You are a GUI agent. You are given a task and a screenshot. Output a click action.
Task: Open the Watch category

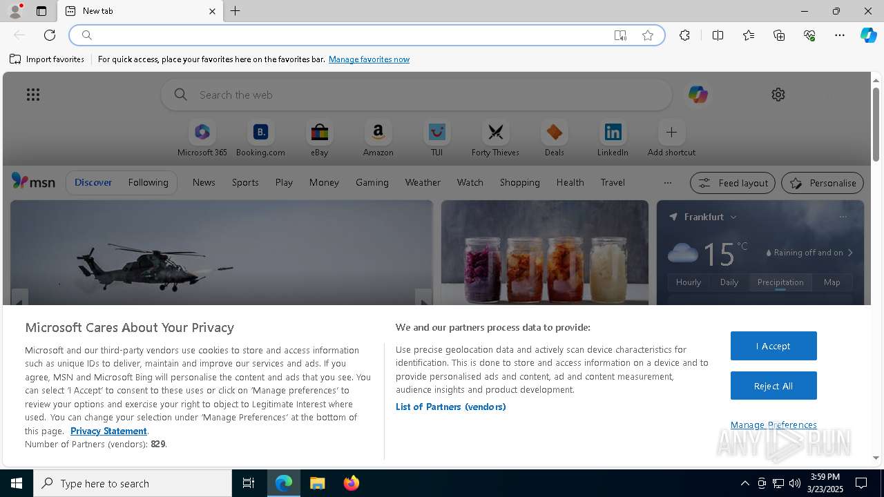[470, 182]
